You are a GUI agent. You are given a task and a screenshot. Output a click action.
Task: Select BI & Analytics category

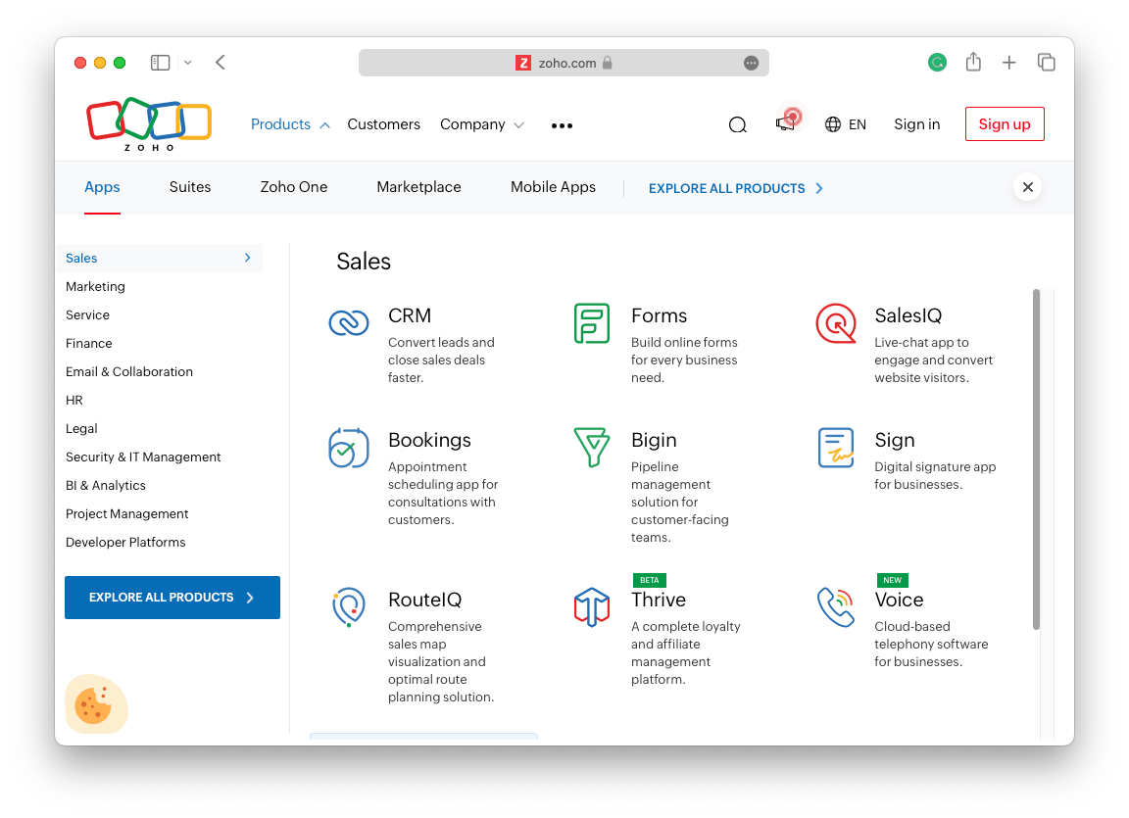pos(106,486)
